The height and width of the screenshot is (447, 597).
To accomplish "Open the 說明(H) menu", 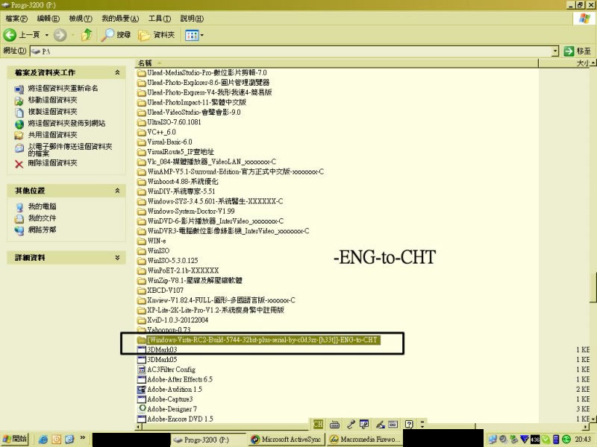I will point(192,18).
